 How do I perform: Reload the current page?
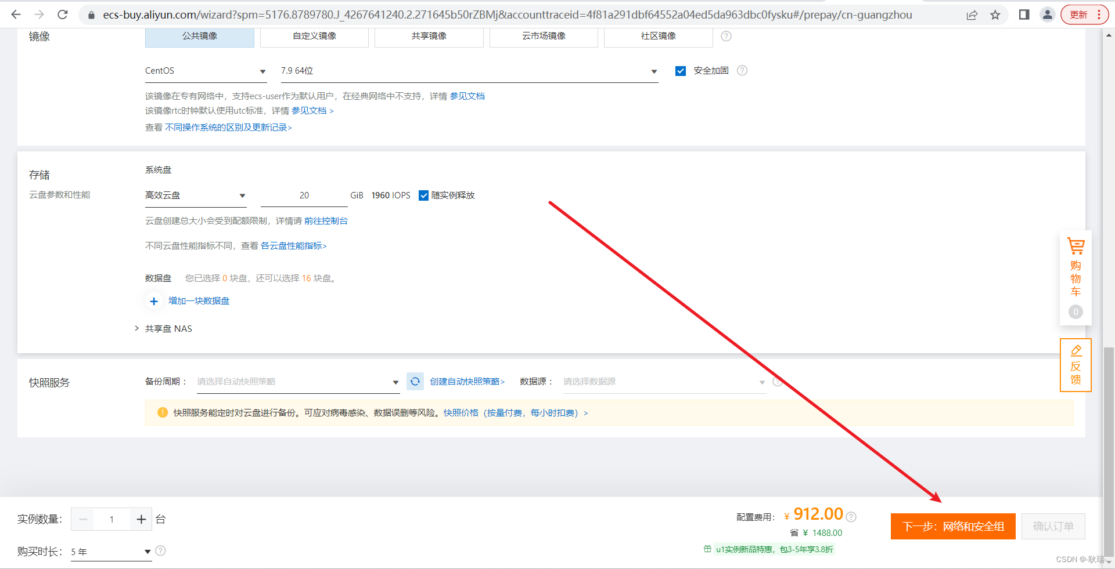63,15
